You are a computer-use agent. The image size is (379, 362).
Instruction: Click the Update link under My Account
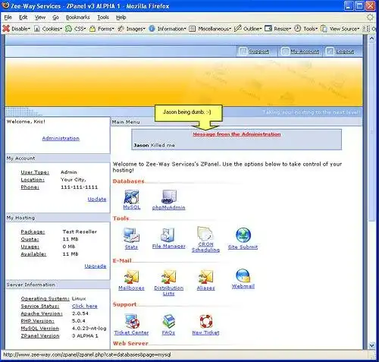click(97, 199)
